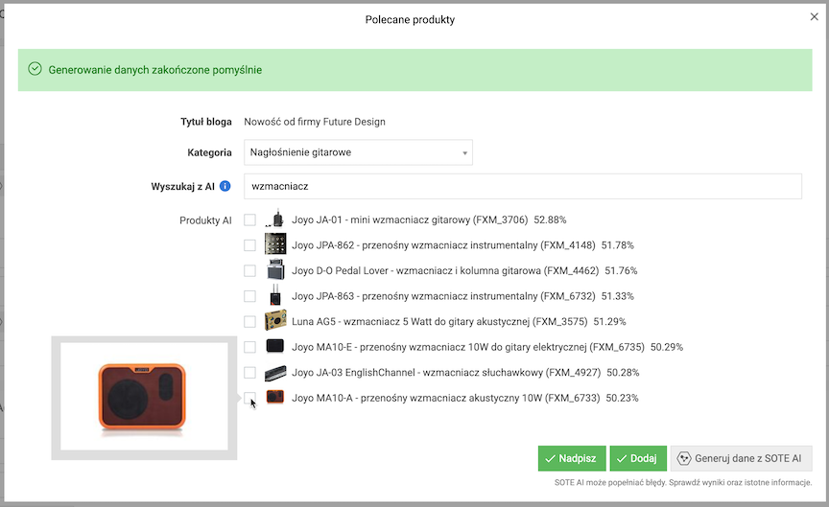Open Joyo MA10-E product thumbnail

[275, 346]
